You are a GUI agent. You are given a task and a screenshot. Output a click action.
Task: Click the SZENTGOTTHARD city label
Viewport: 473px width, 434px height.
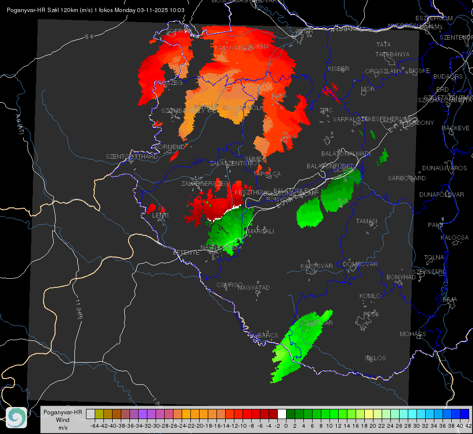click(x=132, y=157)
